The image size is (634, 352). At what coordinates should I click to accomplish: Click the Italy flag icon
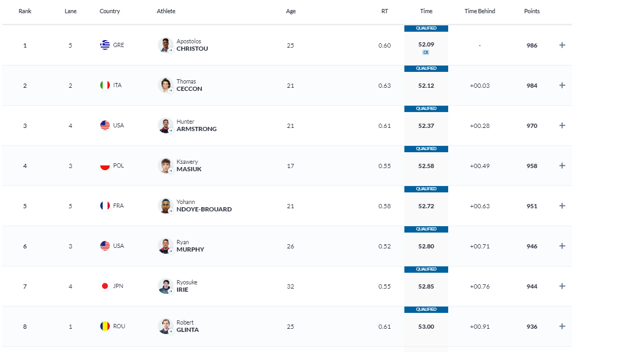tap(105, 85)
